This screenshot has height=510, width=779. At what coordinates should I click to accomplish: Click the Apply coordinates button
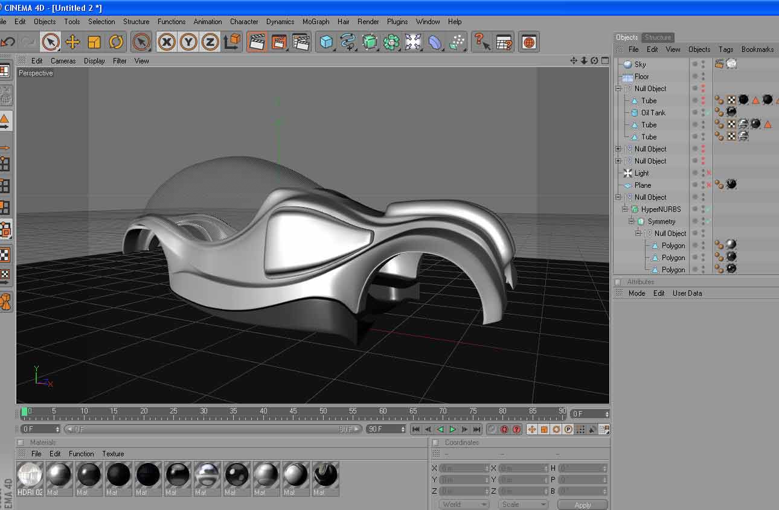point(583,505)
